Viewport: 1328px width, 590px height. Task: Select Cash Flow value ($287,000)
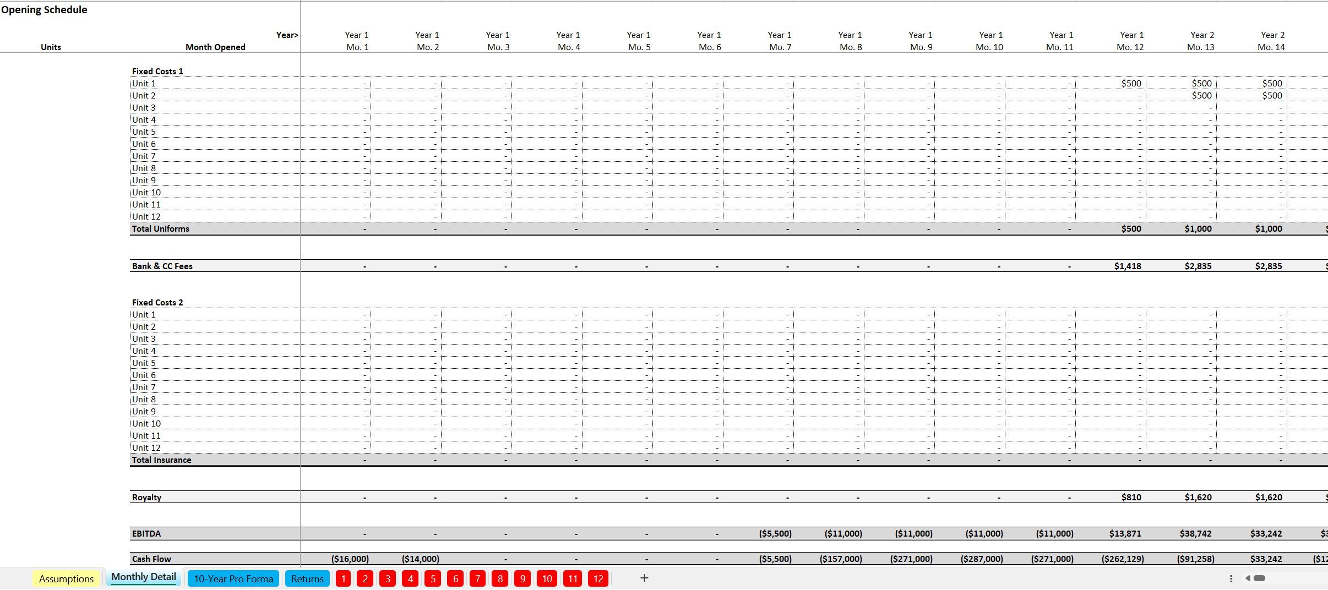(x=982, y=559)
